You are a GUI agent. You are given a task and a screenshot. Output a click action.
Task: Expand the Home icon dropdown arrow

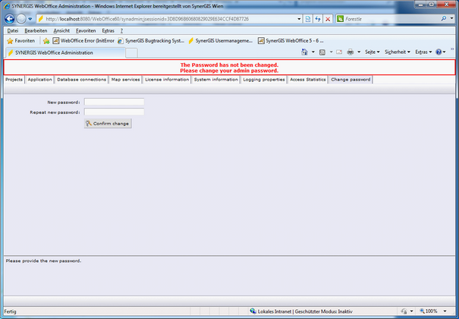click(x=313, y=52)
